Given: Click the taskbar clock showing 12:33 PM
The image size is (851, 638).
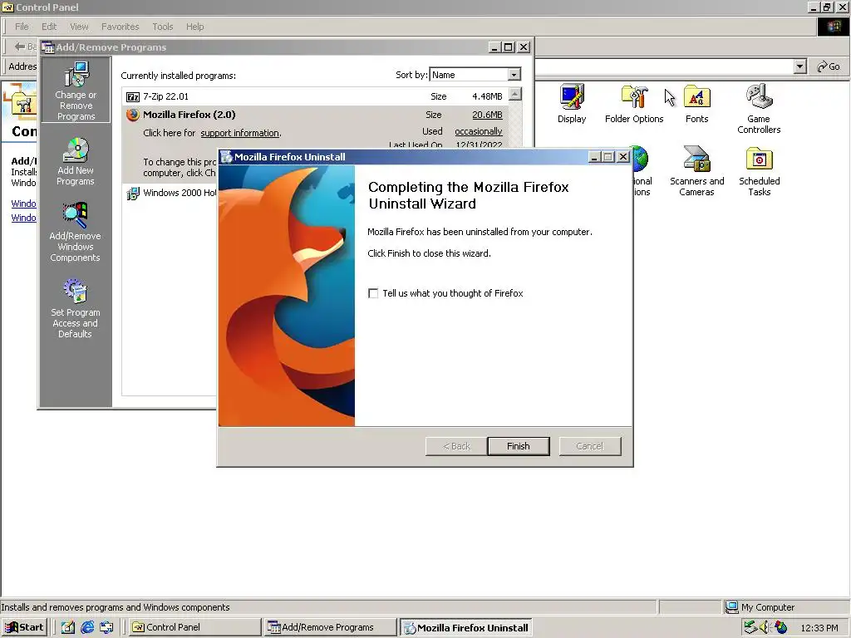Looking at the screenshot, I should (819, 628).
